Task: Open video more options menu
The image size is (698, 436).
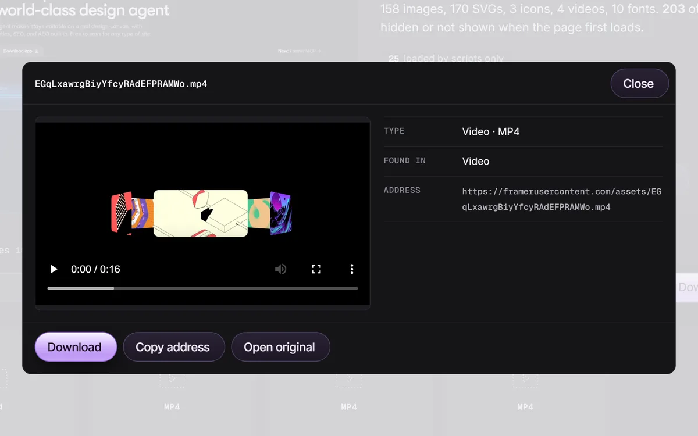Action: (x=352, y=269)
